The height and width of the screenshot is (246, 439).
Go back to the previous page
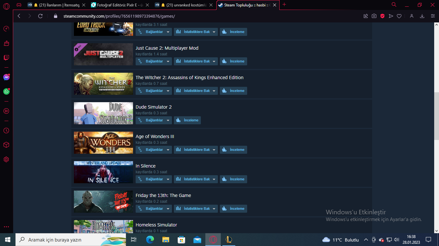(x=19, y=16)
